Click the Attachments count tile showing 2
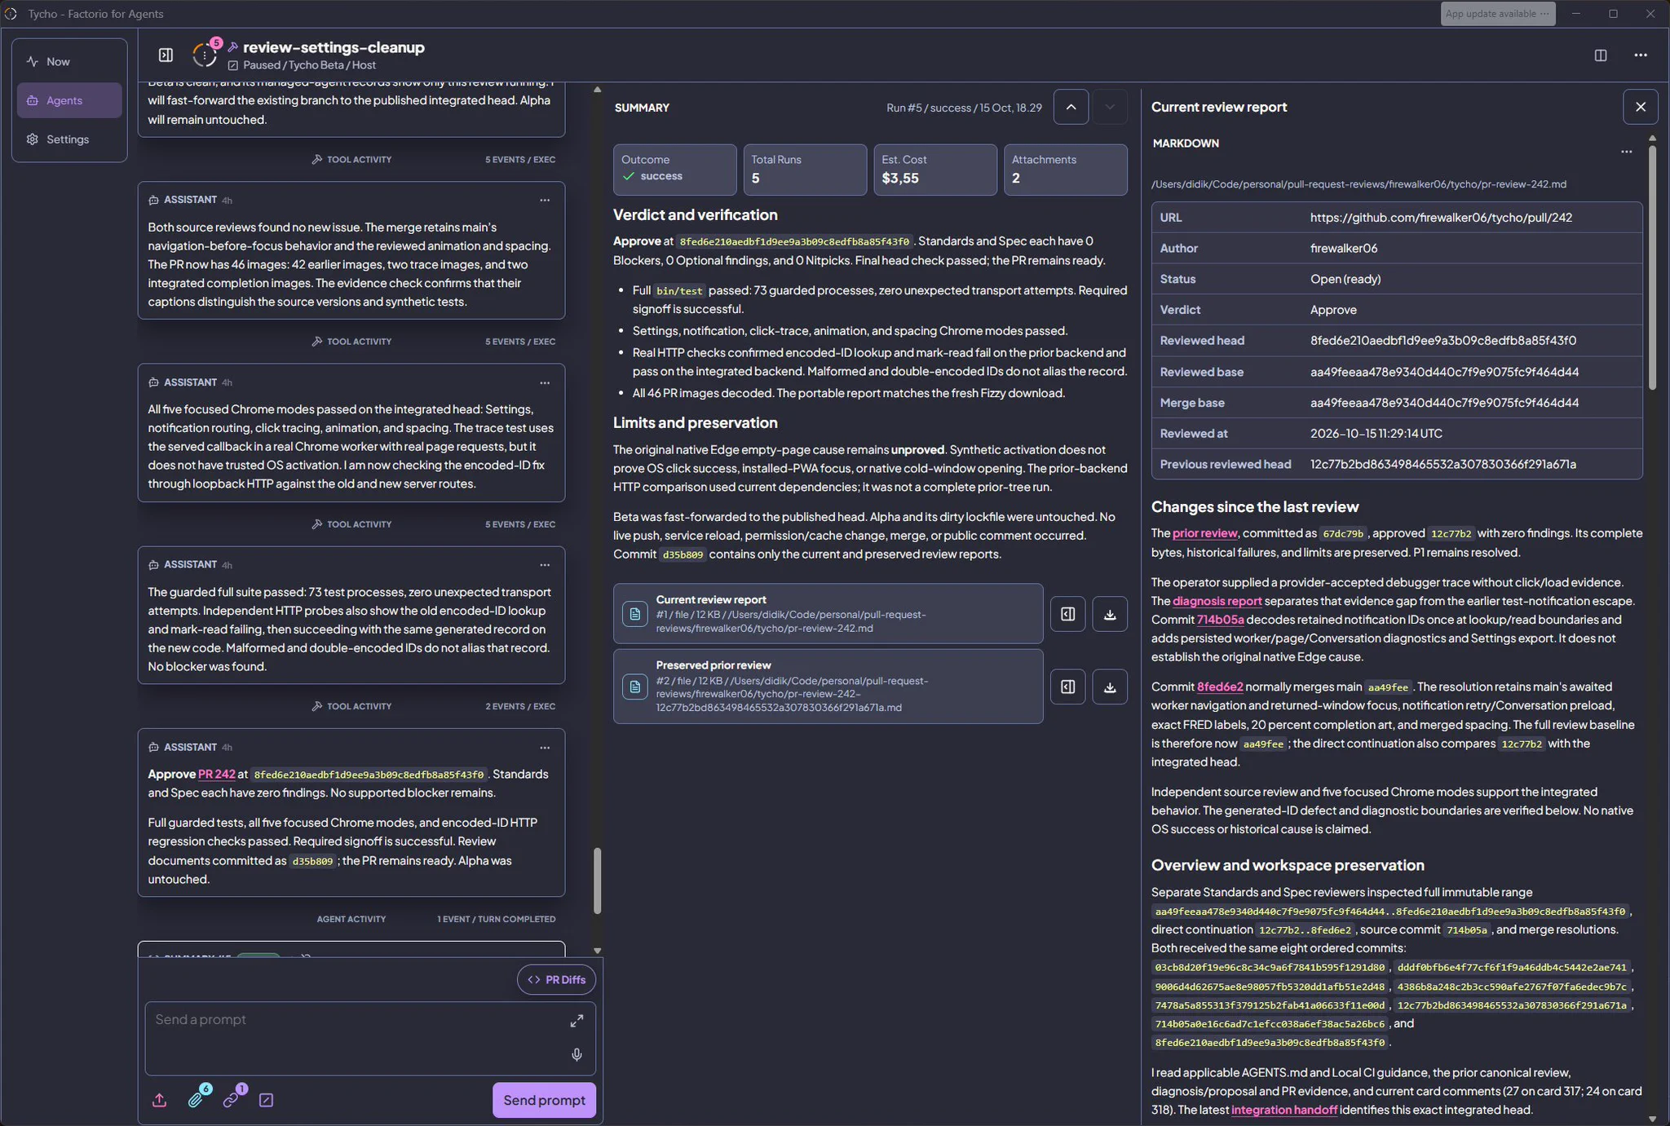 point(1065,170)
